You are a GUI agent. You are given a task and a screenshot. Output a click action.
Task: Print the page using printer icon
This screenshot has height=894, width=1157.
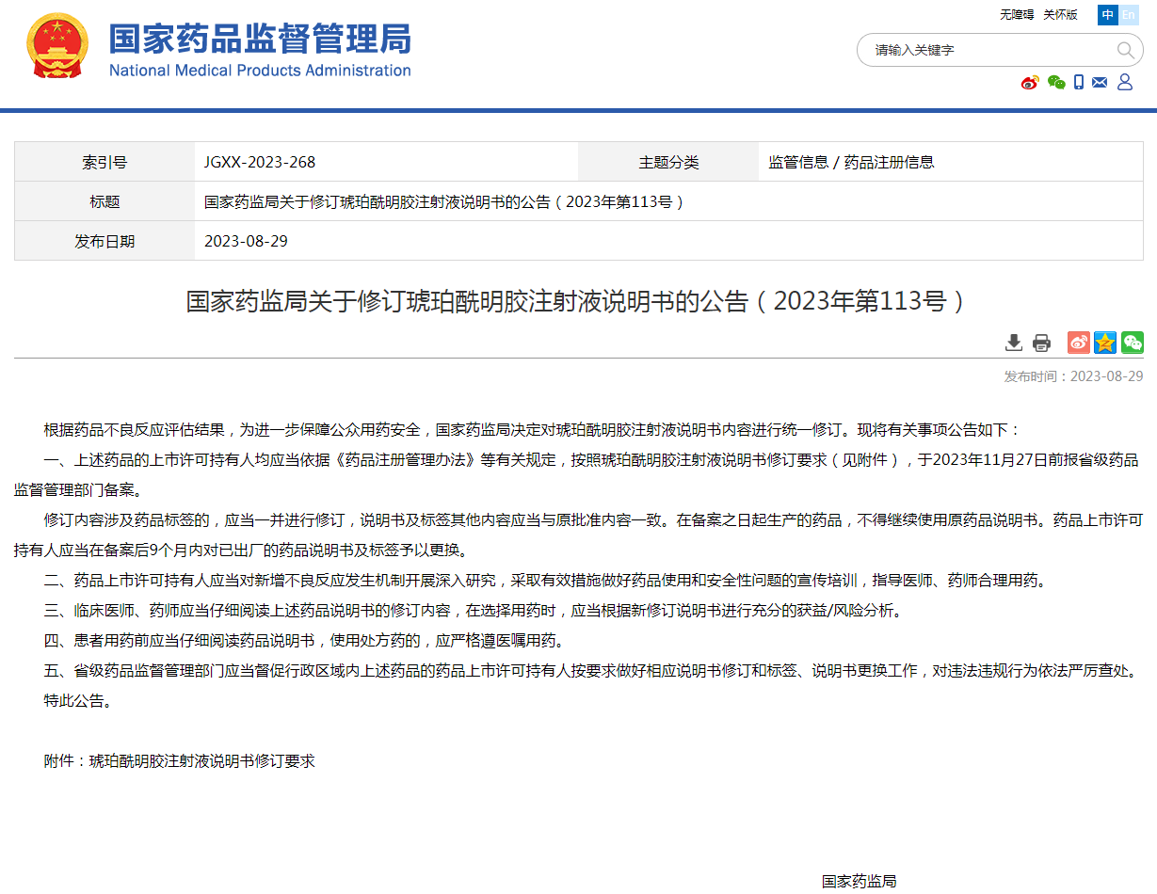coord(1041,343)
